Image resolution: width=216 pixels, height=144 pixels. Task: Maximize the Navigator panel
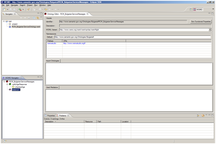pos(41,14)
